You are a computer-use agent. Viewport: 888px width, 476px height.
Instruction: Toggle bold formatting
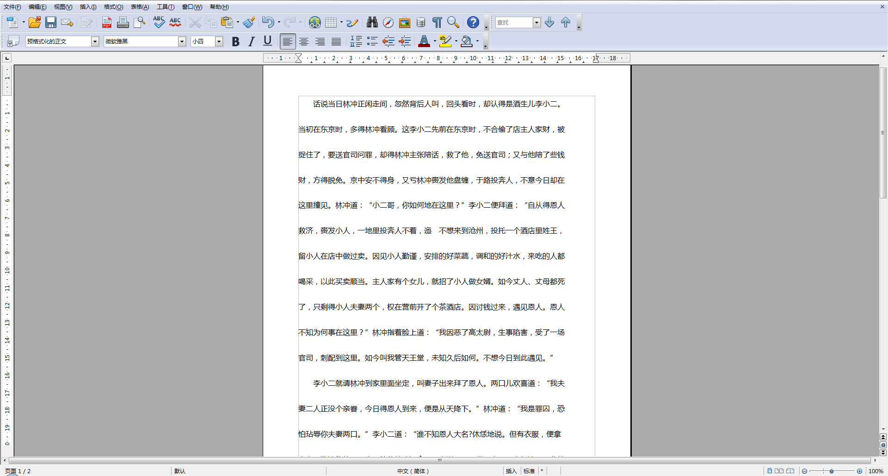pyautogui.click(x=235, y=41)
